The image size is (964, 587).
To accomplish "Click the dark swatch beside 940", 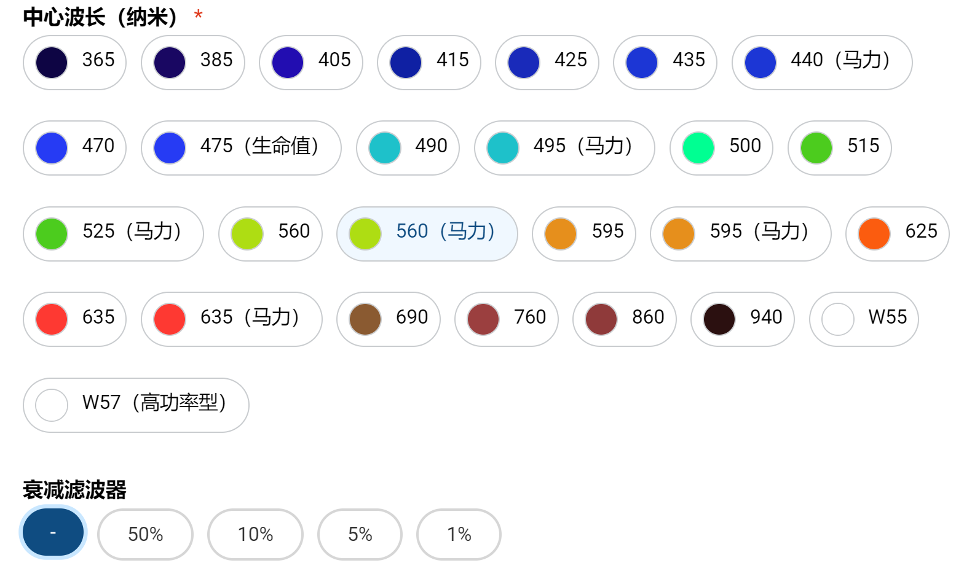I will [719, 319].
